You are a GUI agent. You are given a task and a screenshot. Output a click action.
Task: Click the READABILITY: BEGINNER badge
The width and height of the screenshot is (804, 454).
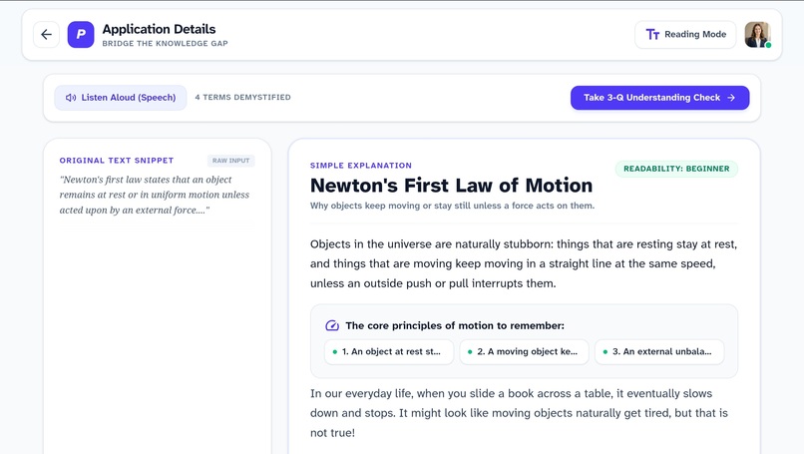[x=676, y=169]
